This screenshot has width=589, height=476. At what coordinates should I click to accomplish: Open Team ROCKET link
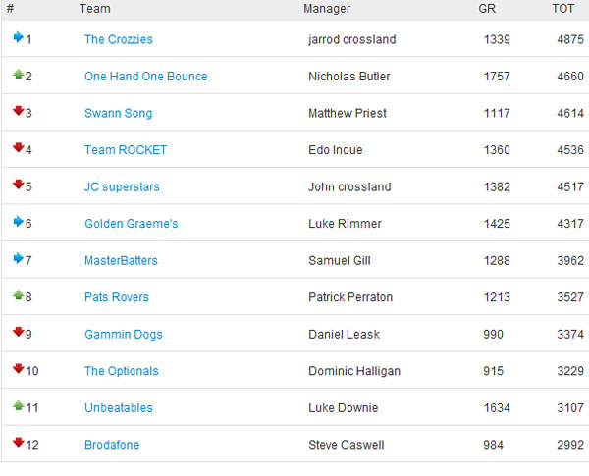(126, 150)
